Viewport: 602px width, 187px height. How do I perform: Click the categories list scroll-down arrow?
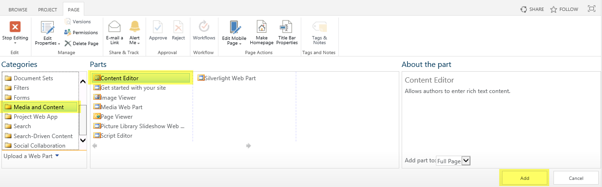(83, 140)
